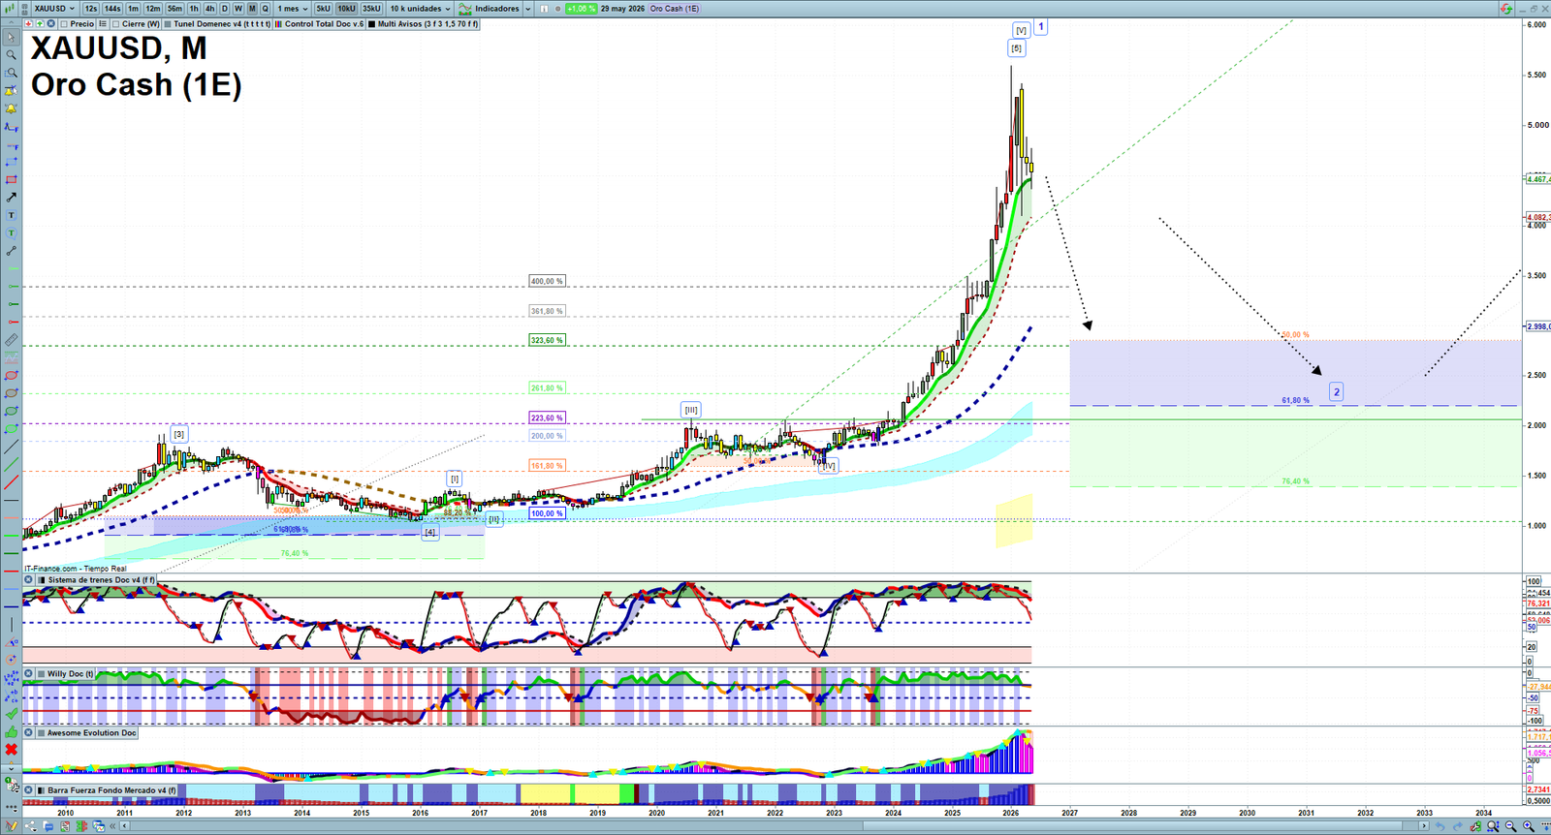Click the double-left collapse arrows bottom
1551x835 pixels.
(x=112, y=826)
